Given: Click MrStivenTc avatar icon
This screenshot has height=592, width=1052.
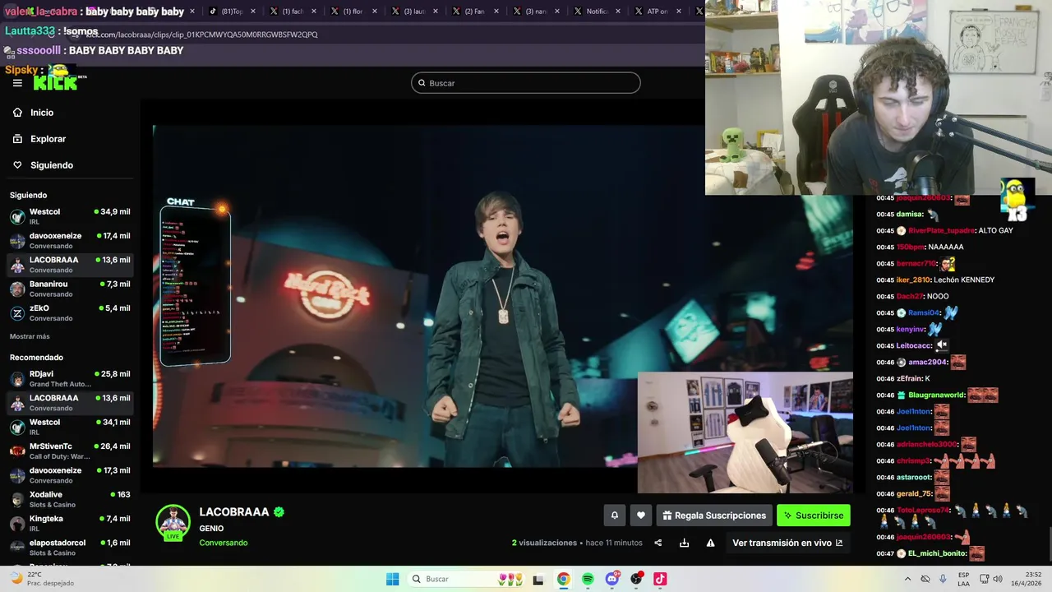Looking at the screenshot, I should 17,451.
